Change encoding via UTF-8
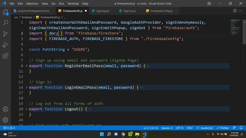This screenshot has width=246, height=138. tap(180, 128)
